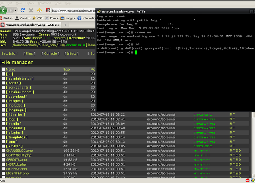Check the box for images folder
The image size is (255, 184).
(3, 101)
